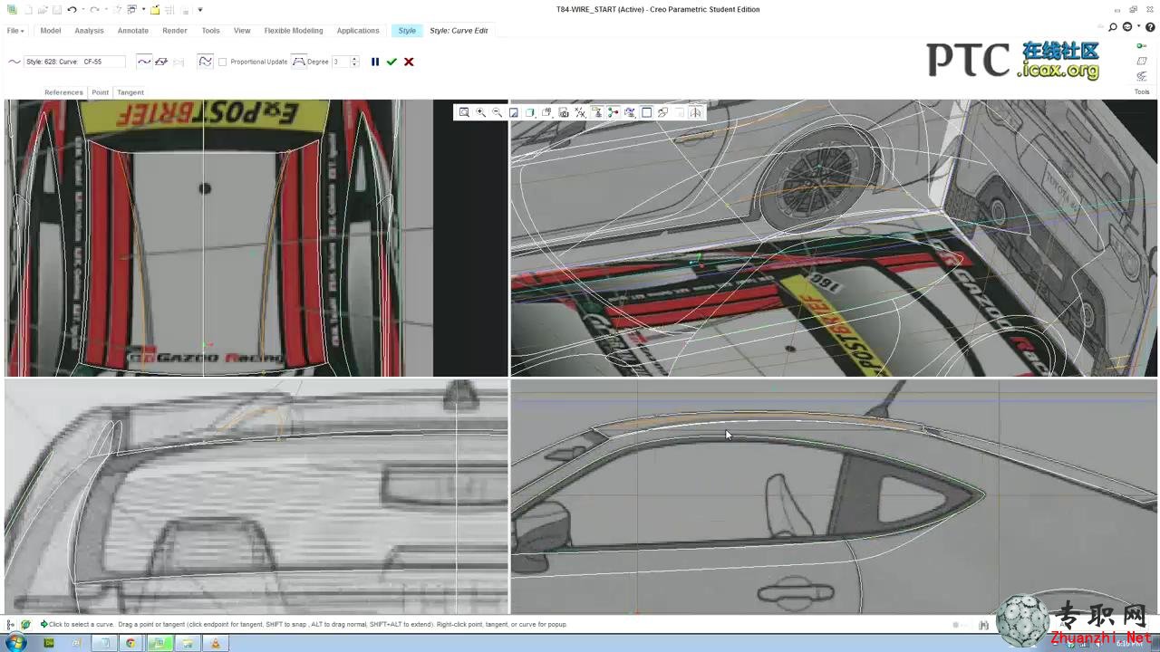Click the VLC cone icon in taskbar

coord(215,643)
